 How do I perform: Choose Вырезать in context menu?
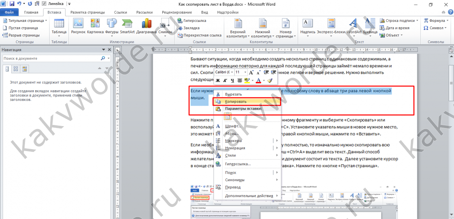247,94
